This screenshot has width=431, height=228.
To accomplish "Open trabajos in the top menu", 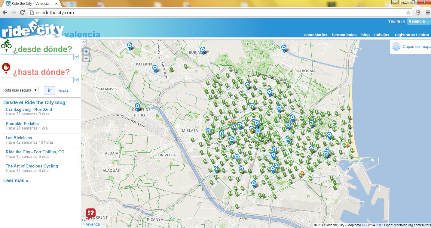I will pos(382,35).
